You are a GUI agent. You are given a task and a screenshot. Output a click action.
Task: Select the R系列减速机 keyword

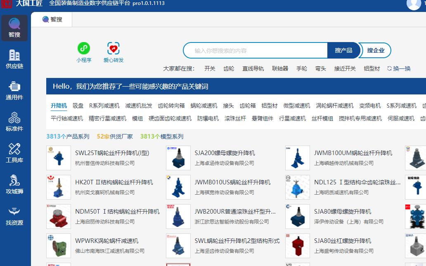(104, 106)
